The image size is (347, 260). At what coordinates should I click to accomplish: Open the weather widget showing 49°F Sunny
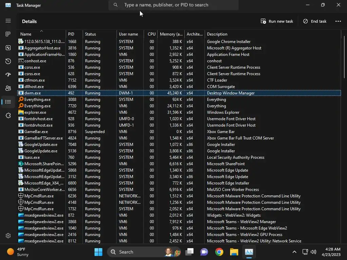pyautogui.click(x=18, y=252)
